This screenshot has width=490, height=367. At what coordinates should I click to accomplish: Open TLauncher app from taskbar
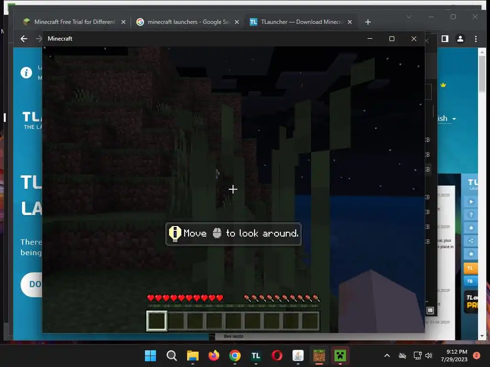click(x=256, y=356)
